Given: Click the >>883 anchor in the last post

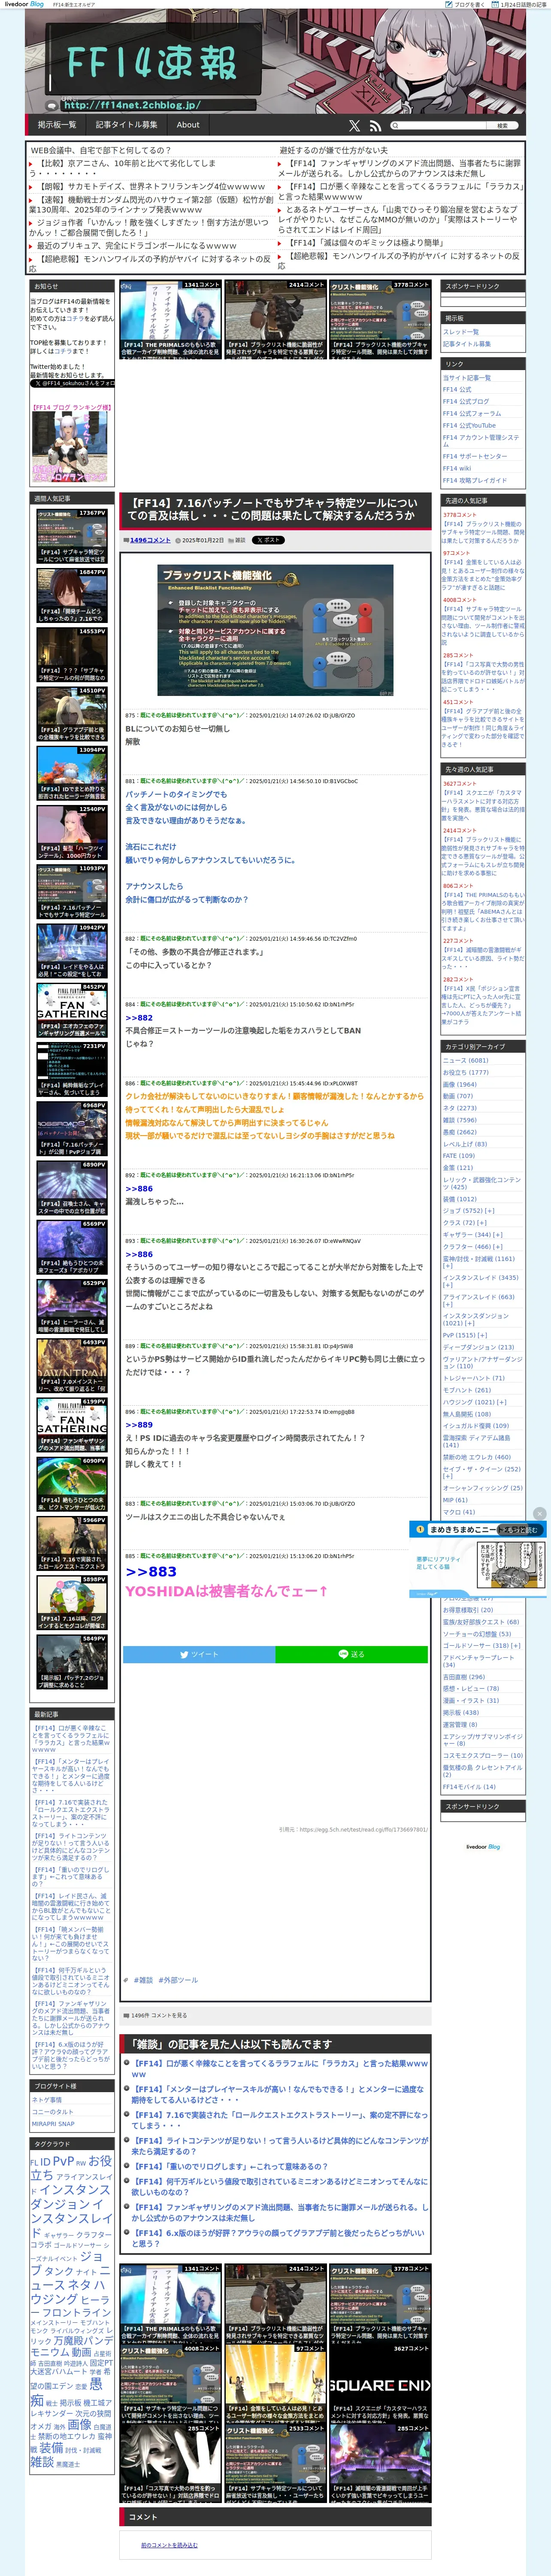Looking at the screenshot, I should pos(151,1571).
